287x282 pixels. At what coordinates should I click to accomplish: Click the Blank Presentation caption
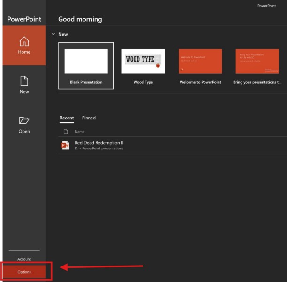[86, 82]
